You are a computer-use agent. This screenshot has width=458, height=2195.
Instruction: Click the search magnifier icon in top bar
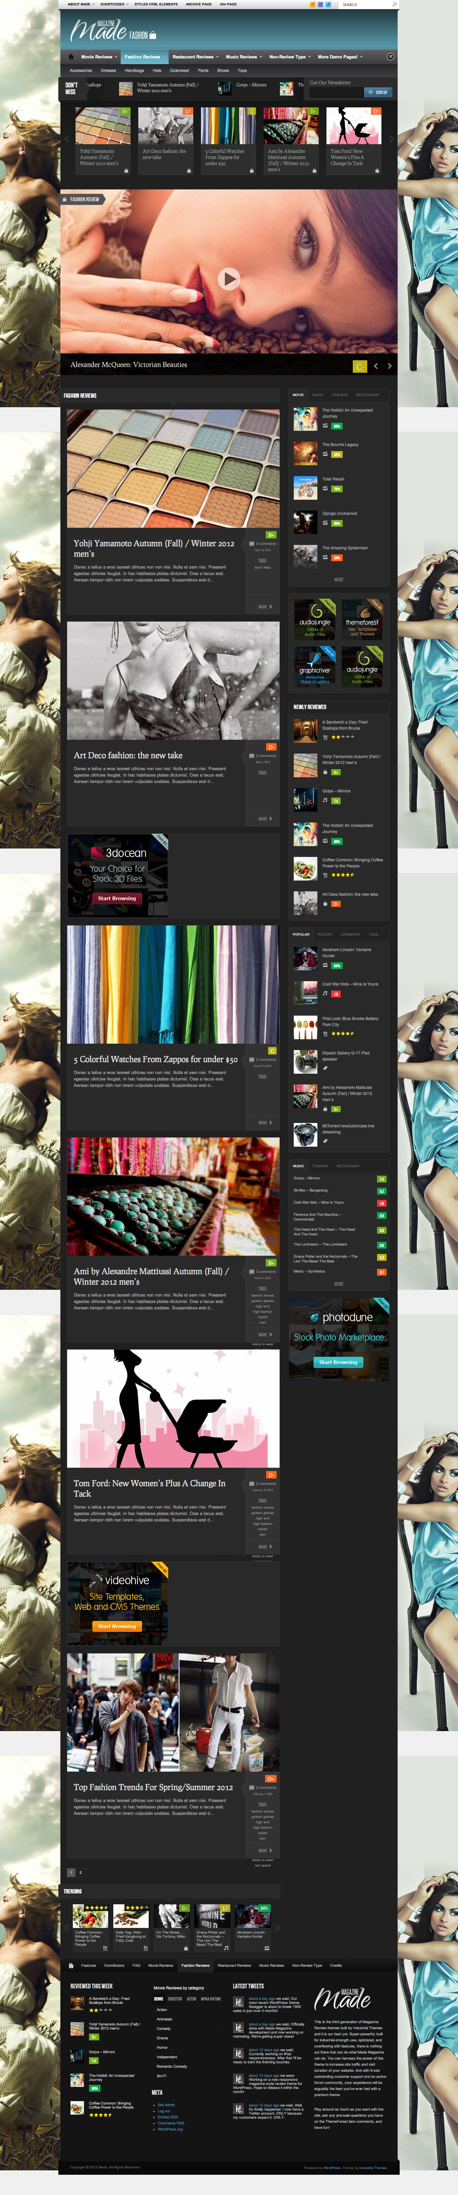(x=394, y=4)
